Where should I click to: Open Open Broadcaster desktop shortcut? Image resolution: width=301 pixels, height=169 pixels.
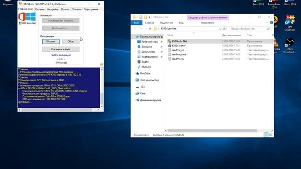[x=290, y=46]
